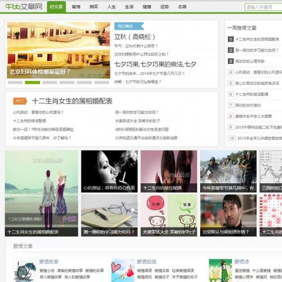Click the 爱情故事 umbrella cartoon icon

click(x=25, y=271)
